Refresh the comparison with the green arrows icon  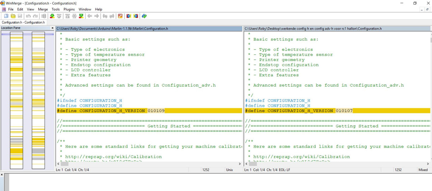(144, 16)
